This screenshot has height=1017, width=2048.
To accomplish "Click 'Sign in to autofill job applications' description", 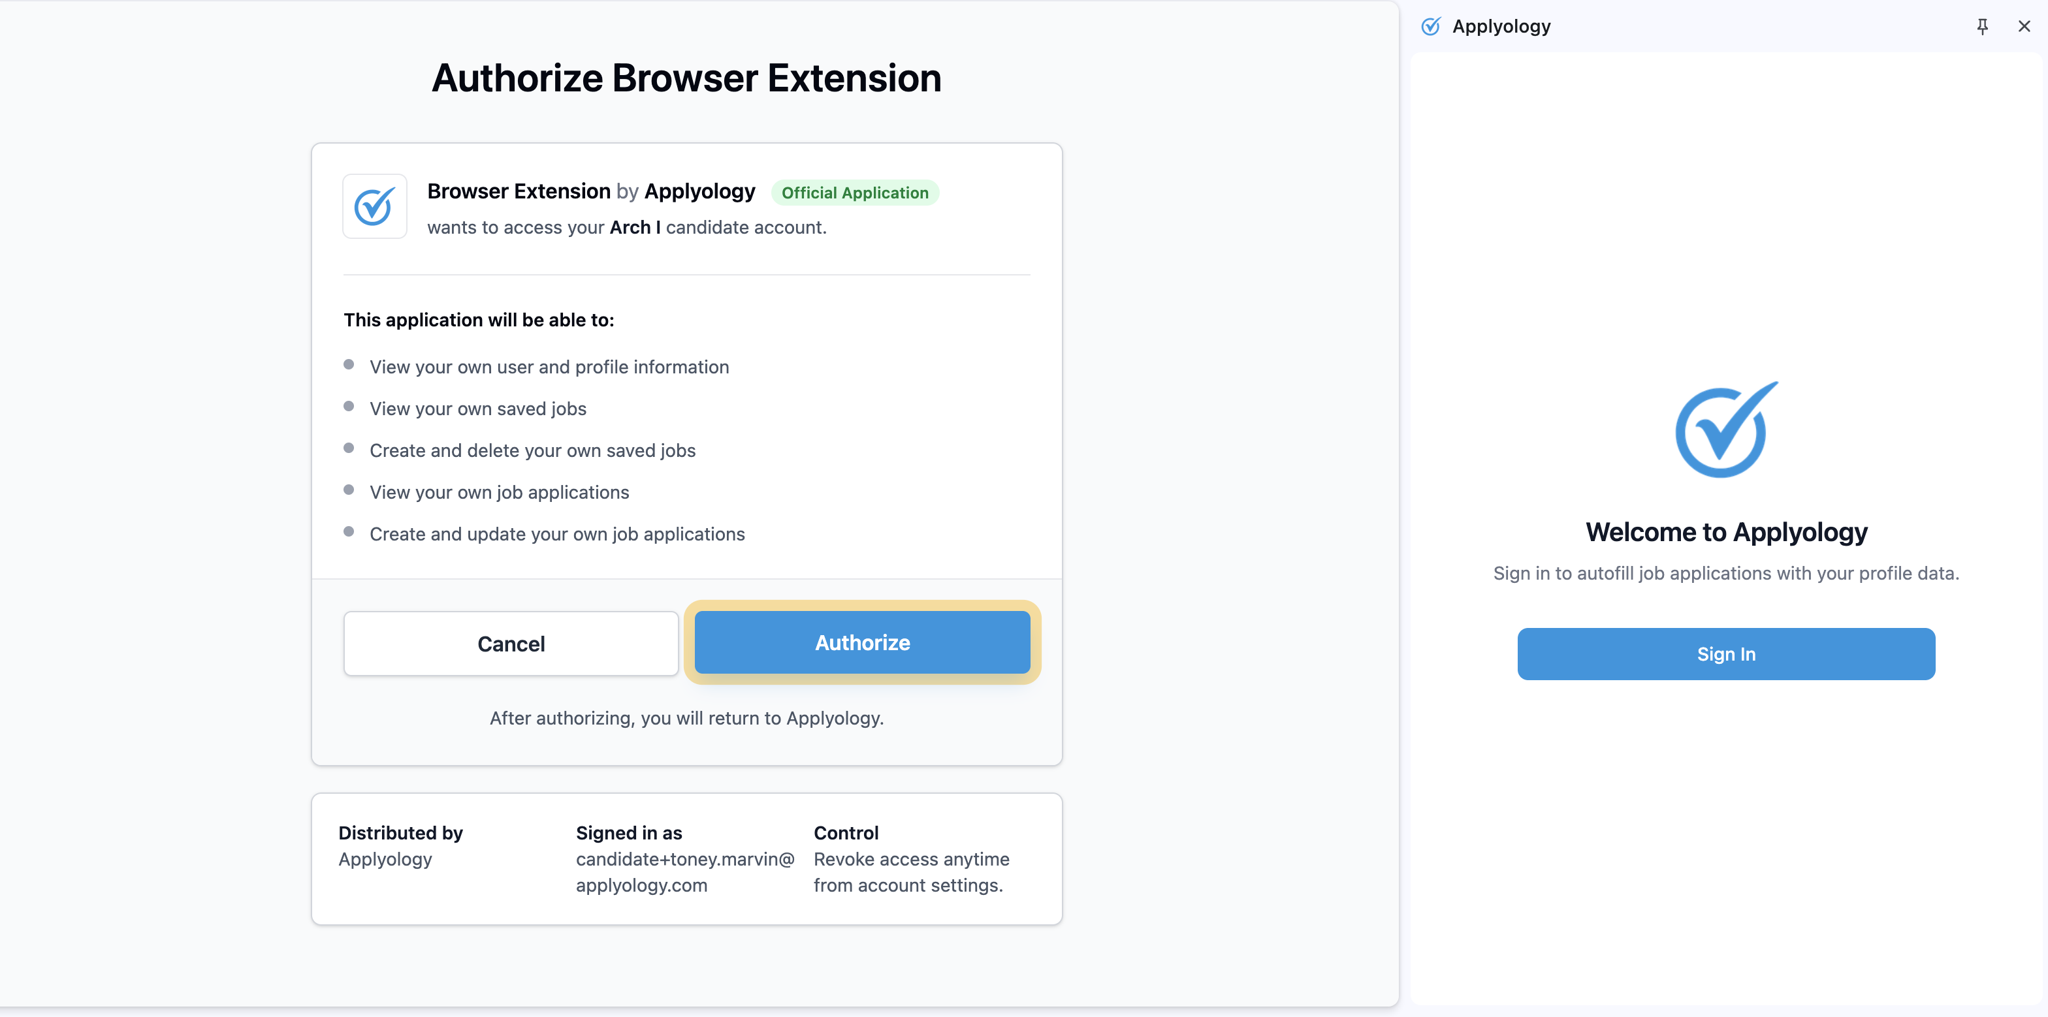I will pos(1726,573).
